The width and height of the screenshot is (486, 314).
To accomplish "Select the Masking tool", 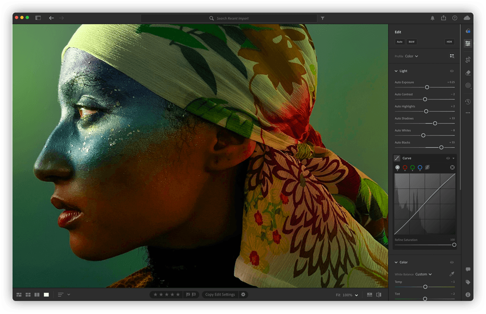I will click(x=468, y=85).
